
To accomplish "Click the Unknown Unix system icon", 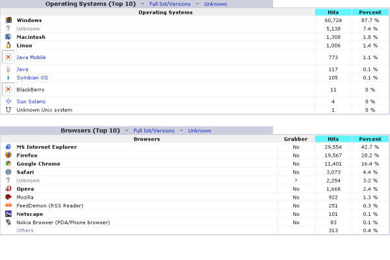I will (x=8, y=110).
